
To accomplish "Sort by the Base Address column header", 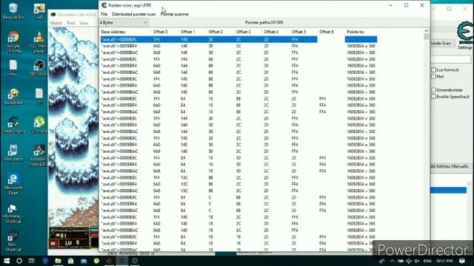I will tap(125, 32).
